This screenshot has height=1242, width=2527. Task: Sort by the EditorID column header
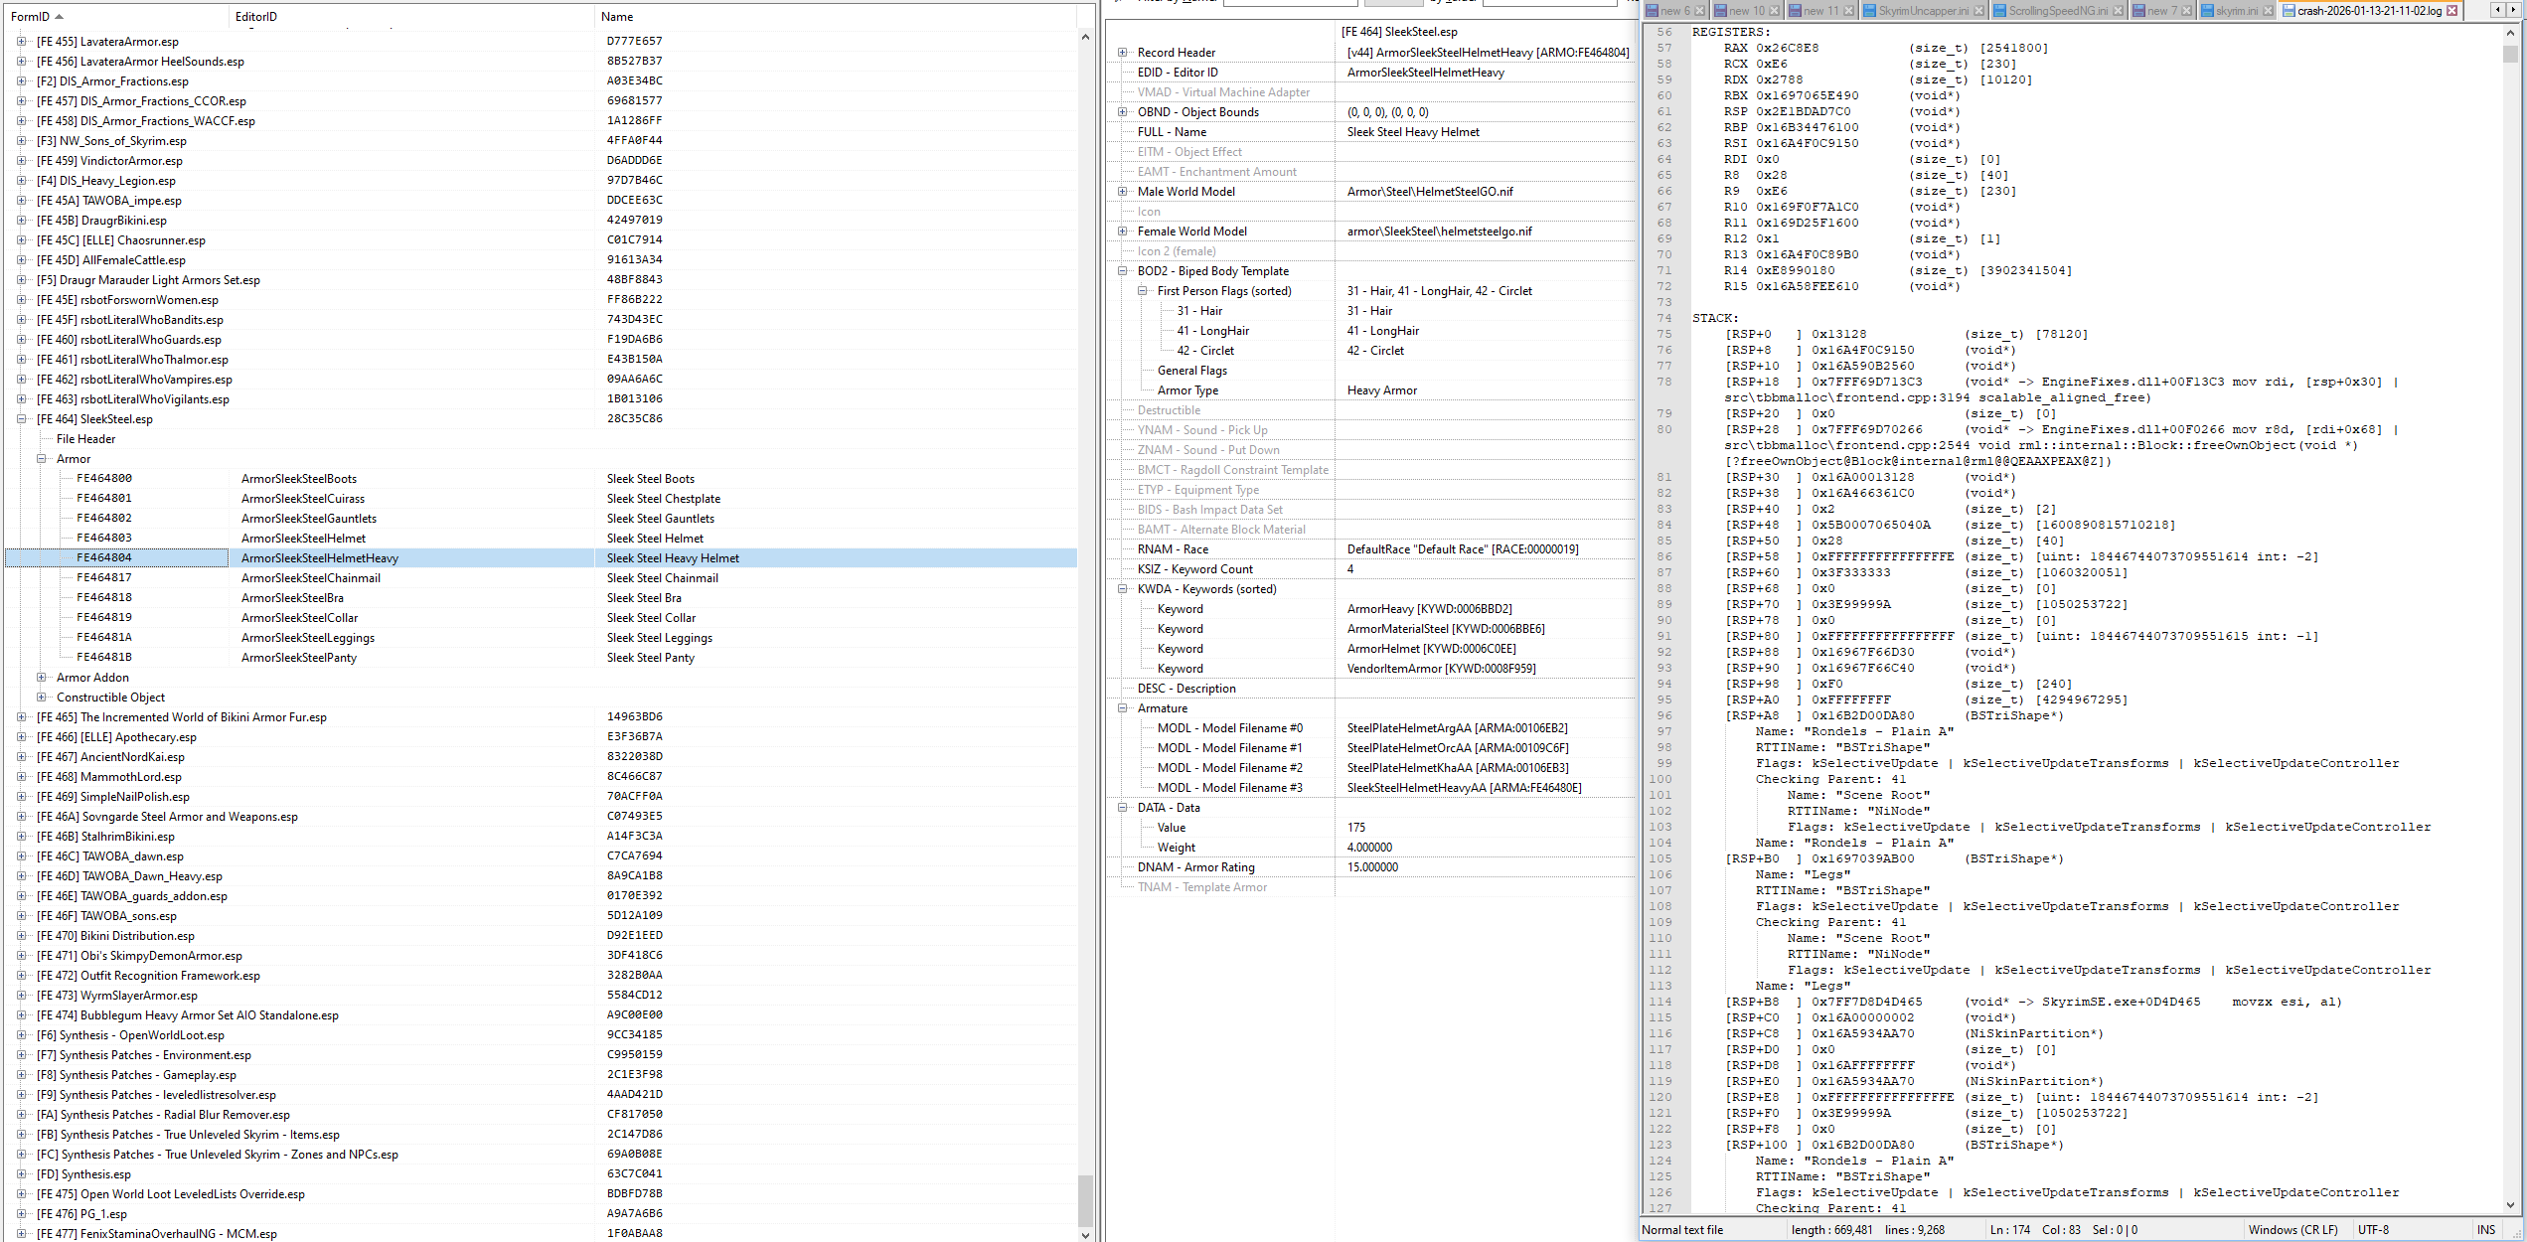(256, 16)
